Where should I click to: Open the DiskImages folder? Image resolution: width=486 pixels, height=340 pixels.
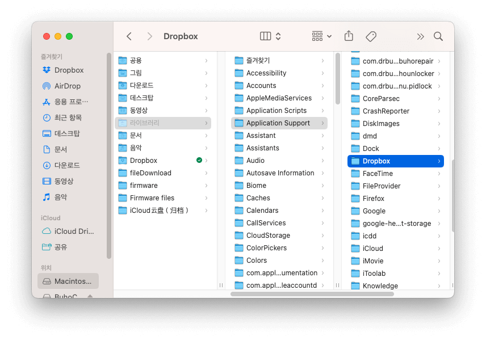[396, 123]
